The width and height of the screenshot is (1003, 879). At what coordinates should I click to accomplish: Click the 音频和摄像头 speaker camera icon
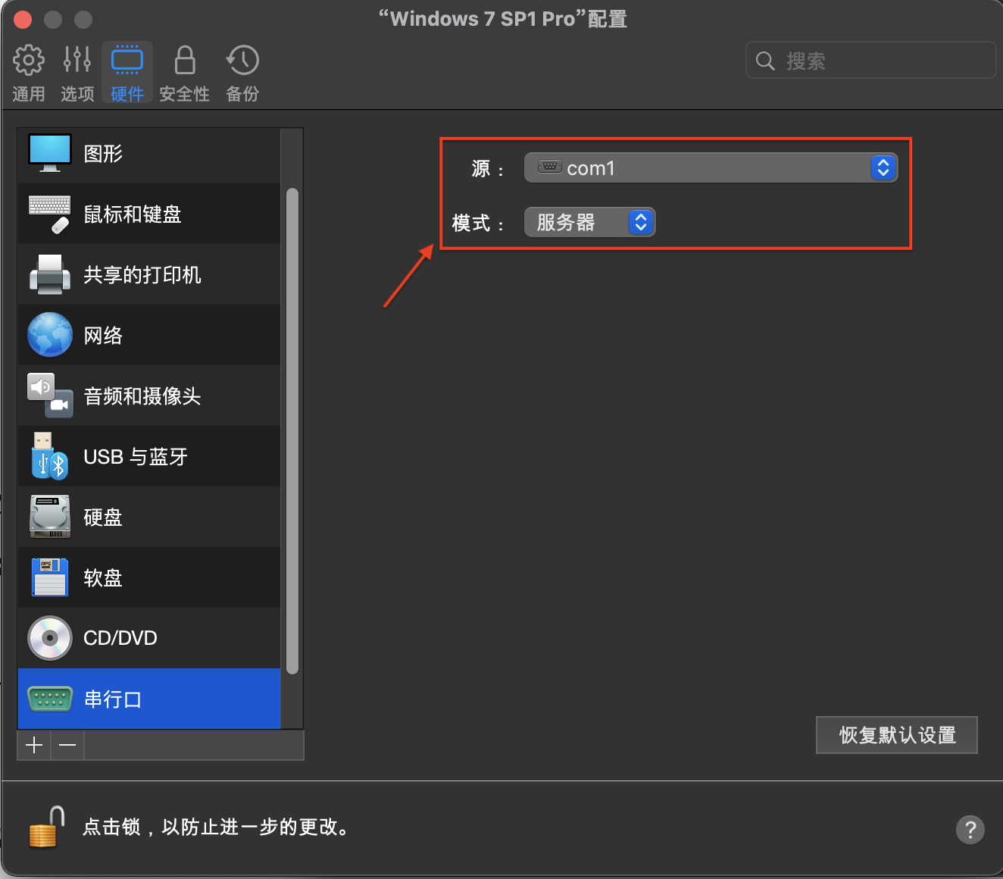click(x=50, y=396)
